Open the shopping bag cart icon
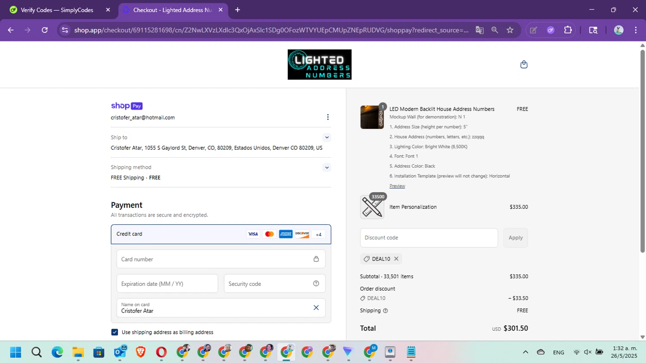The width and height of the screenshot is (646, 363). click(524, 65)
